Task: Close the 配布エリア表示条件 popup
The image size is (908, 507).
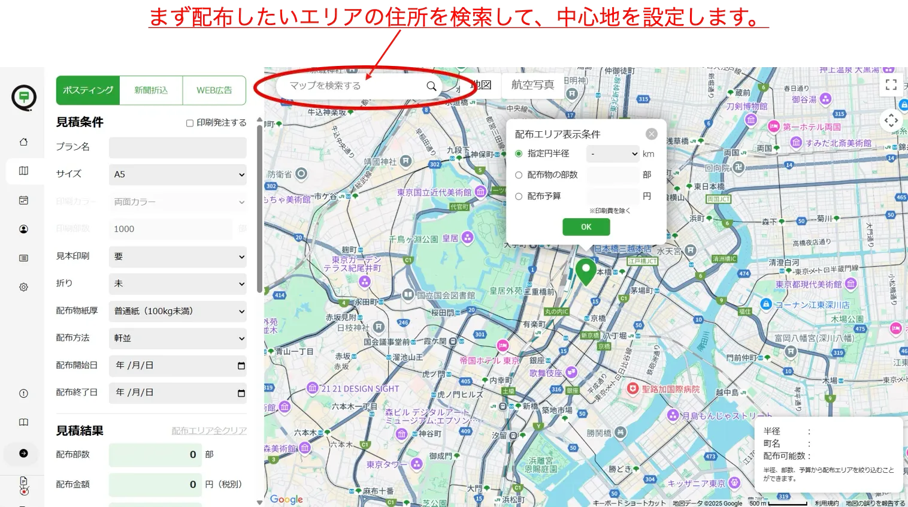Action: pyautogui.click(x=652, y=134)
